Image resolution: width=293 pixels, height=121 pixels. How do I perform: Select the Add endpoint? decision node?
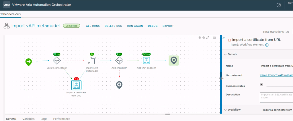pos(119,61)
